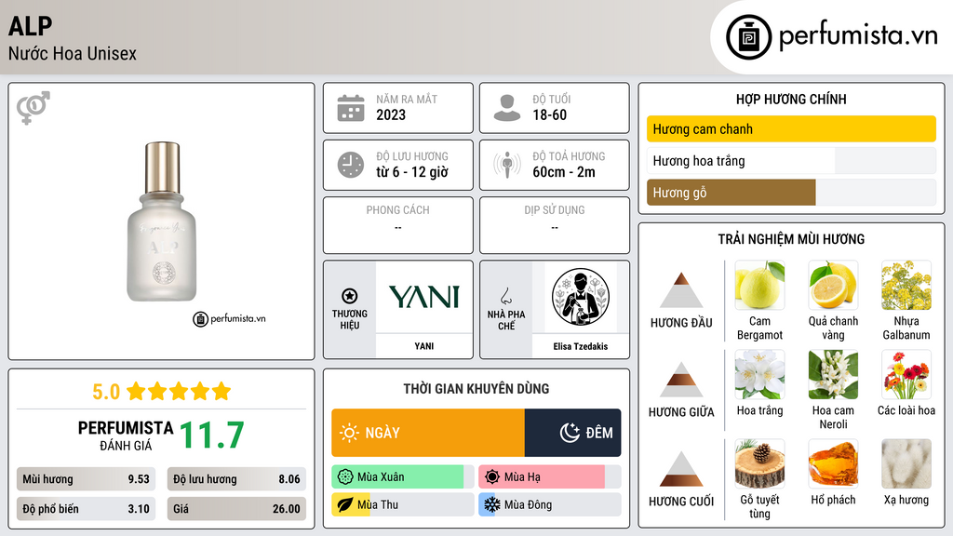Click the Hương cam chanh accord bar
The width and height of the screenshot is (953, 536).
click(791, 128)
